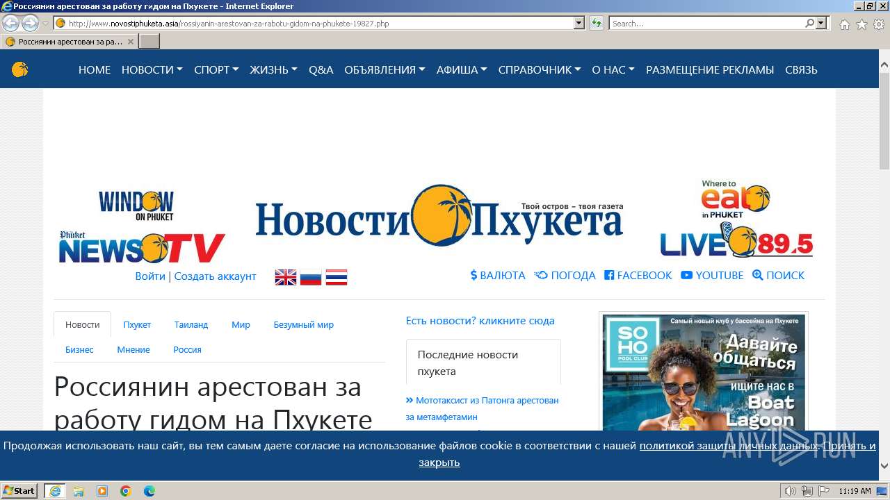
Task: Open the ПОГОДА weather link
Action: point(565,275)
